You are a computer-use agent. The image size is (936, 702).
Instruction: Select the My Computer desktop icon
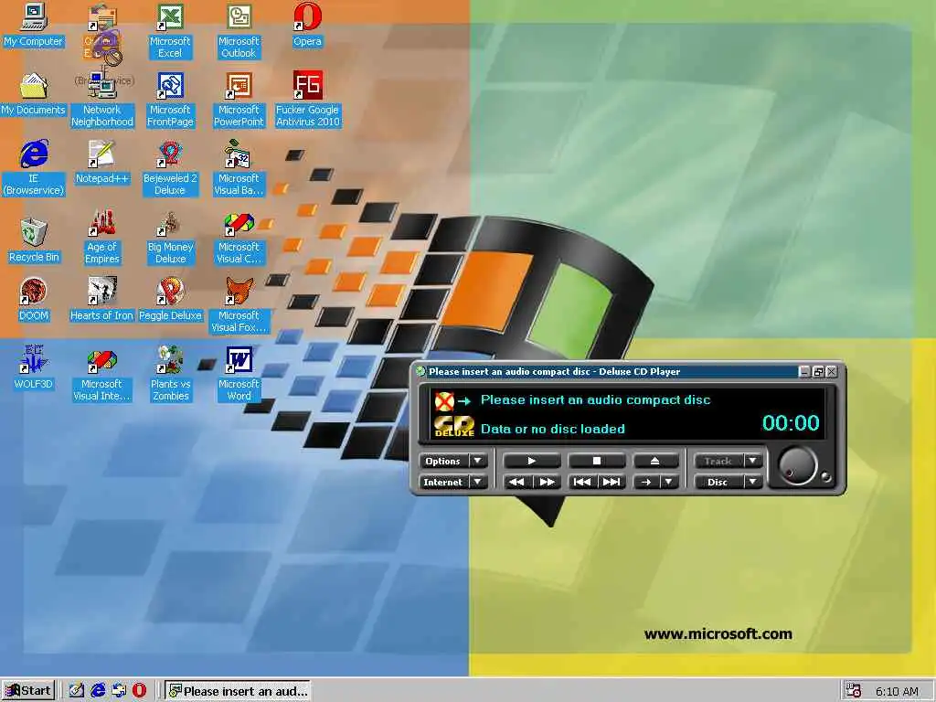pyautogui.click(x=34, y=27)
